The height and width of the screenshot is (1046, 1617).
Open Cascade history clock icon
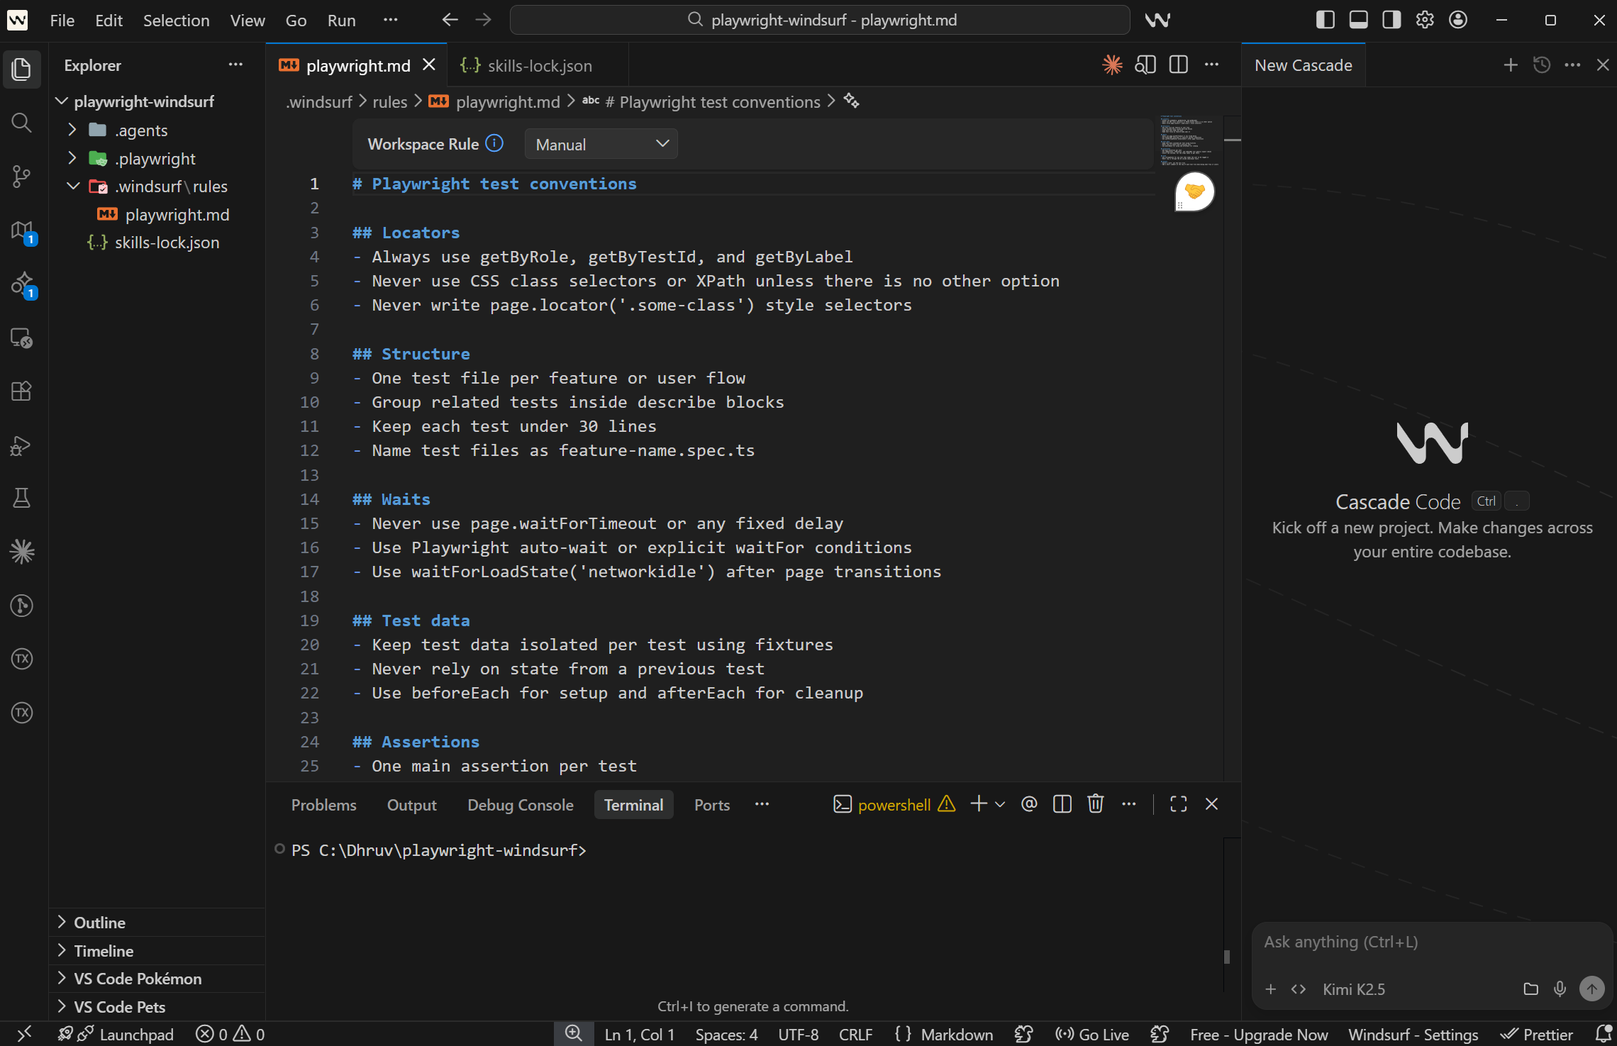tap(1541, 65)
